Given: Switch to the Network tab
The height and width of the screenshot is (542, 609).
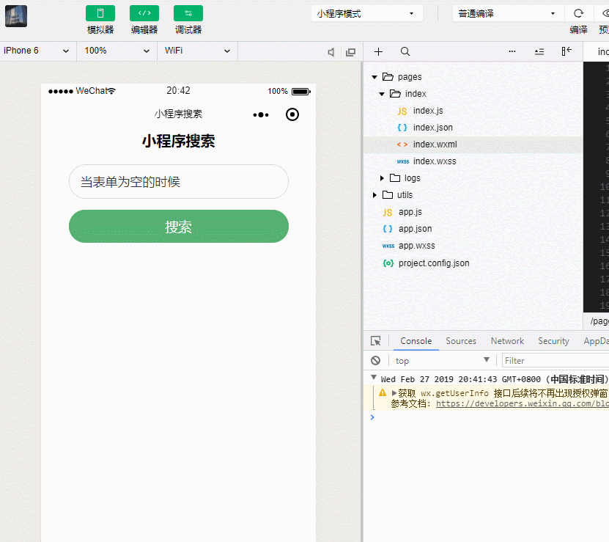Looking at the screenshot, I should 507,341.
